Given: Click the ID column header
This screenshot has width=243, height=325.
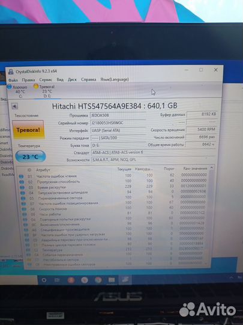Looking at the screenshot, I should point(29,170).
